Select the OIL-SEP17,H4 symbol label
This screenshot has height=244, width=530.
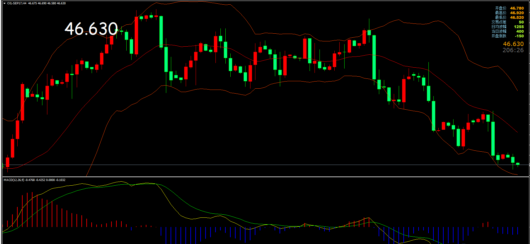[17, 3]
